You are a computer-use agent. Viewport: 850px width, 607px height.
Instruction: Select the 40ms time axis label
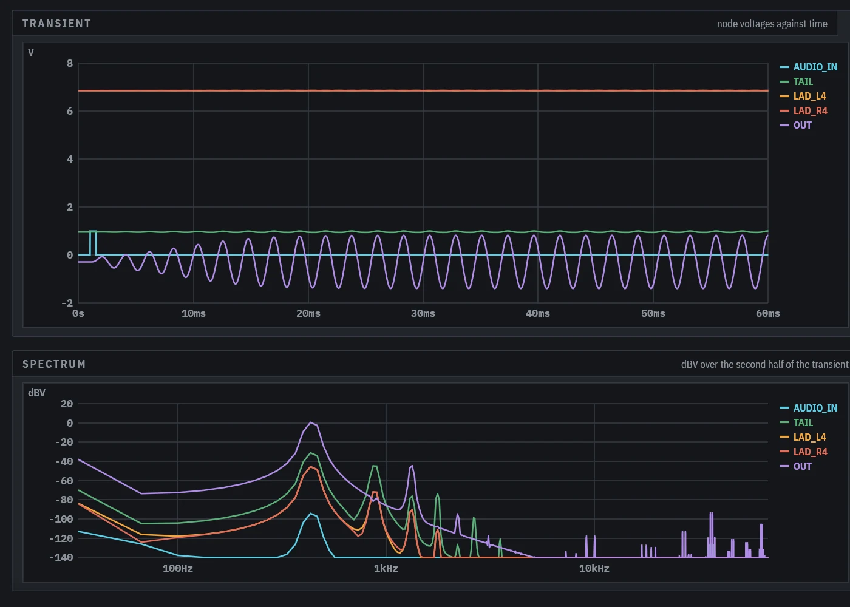[538, 314]
